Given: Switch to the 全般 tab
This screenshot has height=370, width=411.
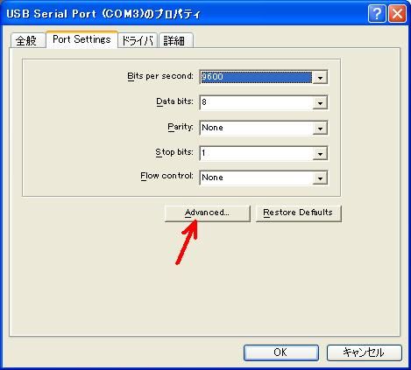Looking at the screenshot, I should (27, 40).
